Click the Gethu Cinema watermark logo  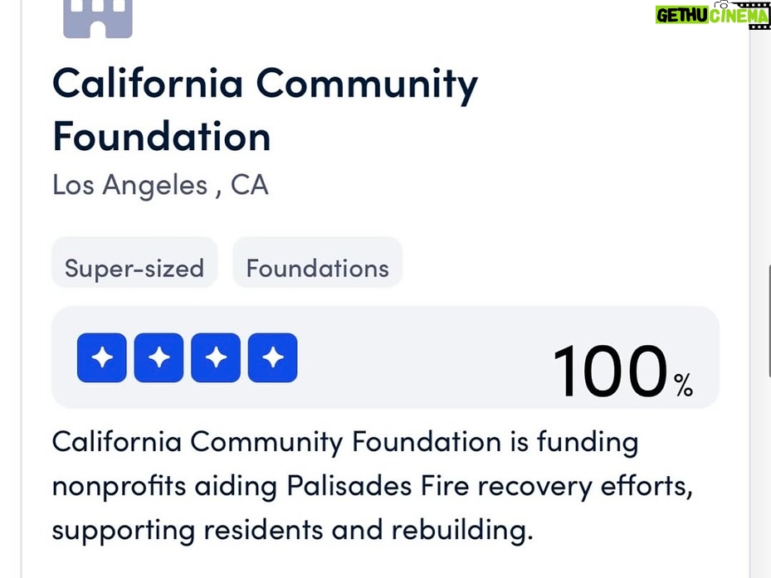point(712,14)
